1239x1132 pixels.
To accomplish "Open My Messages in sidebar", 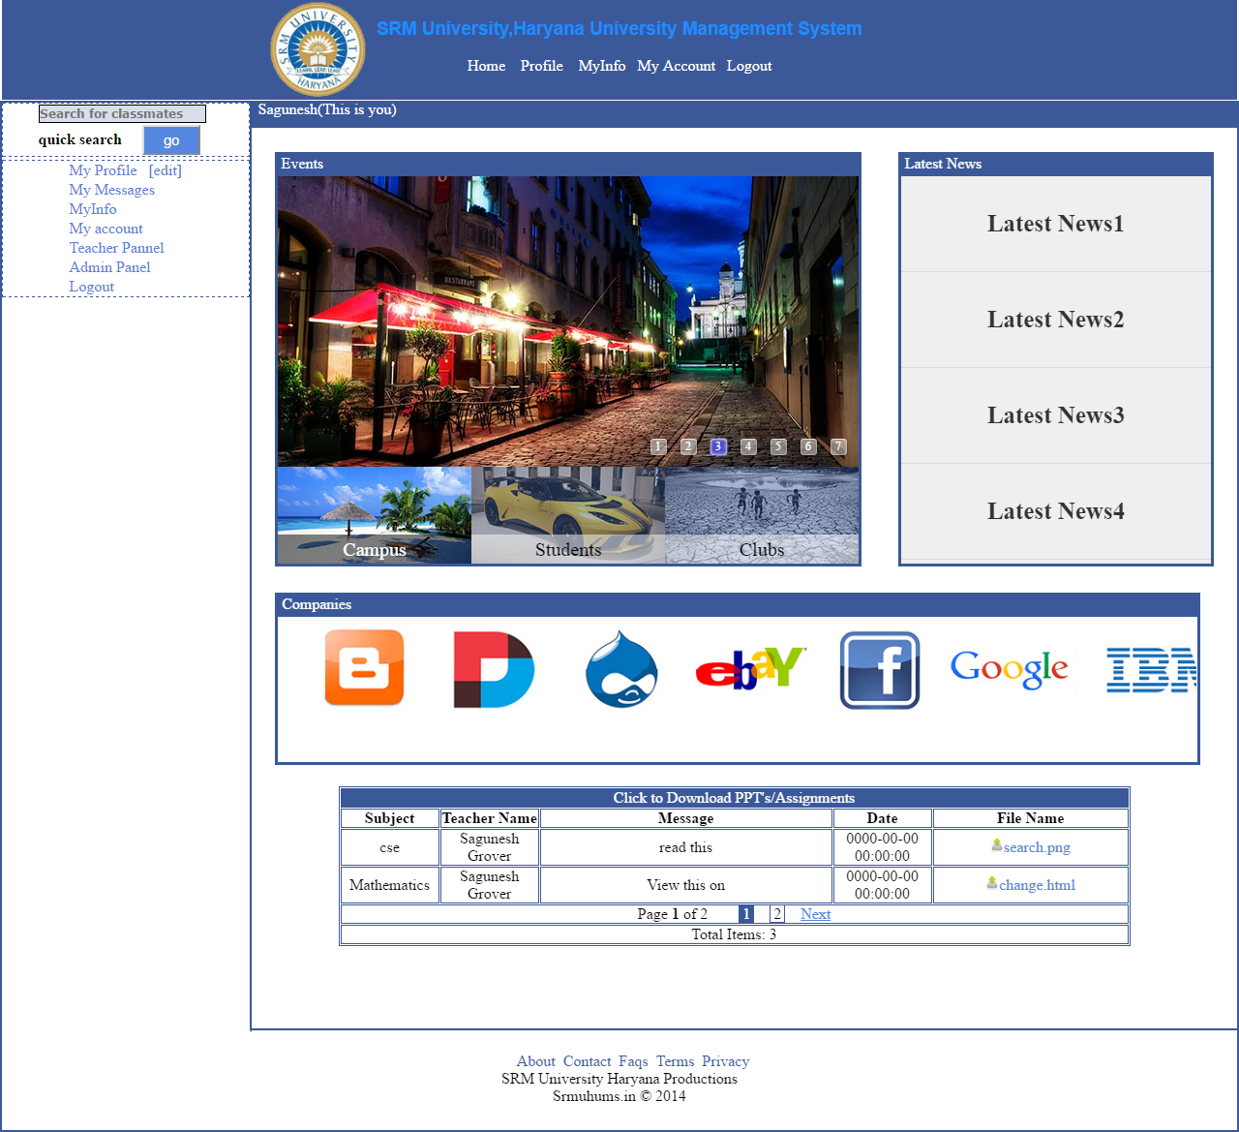I will click(111, 190).
